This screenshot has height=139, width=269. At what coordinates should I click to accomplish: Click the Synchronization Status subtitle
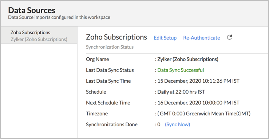coord(110,47)
